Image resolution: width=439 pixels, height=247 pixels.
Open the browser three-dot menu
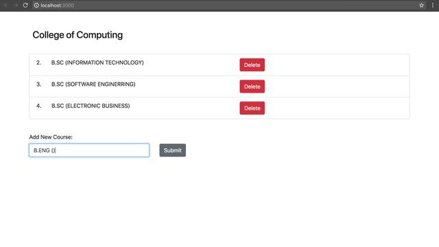[x=433, y=5]
